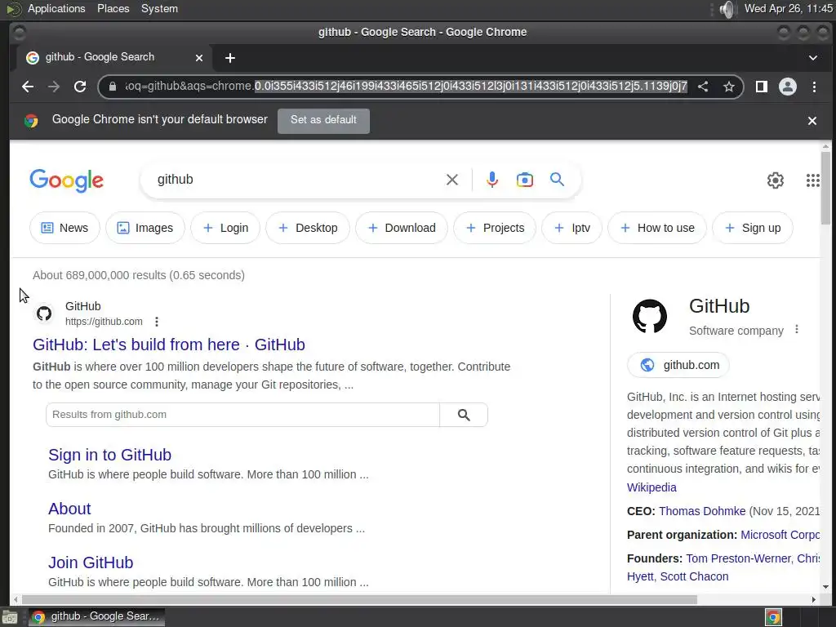Clear the Google search box text
This screenshot has height=627, width=836.
(452, 180)
